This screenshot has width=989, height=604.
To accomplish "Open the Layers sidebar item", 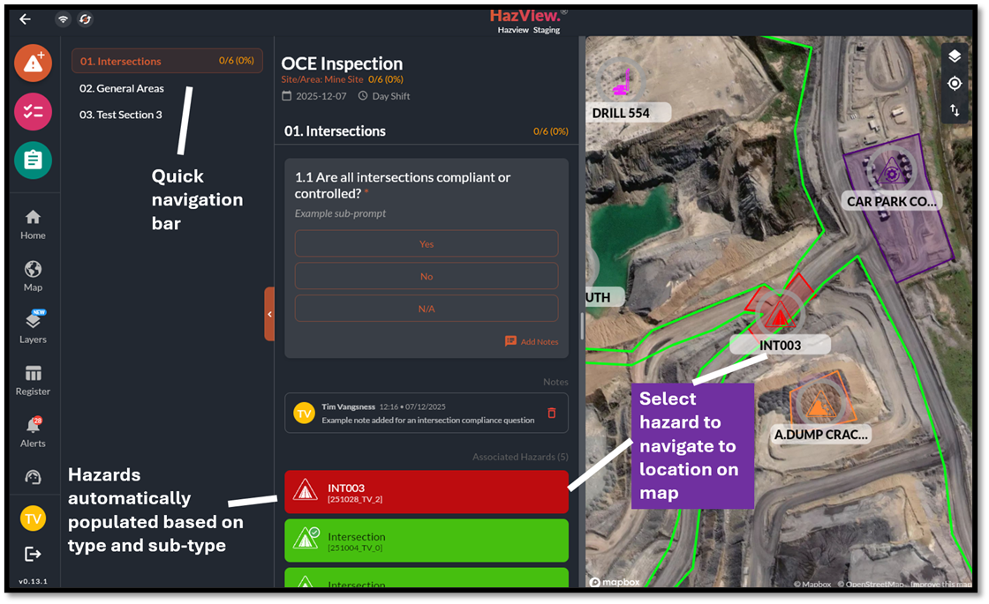I will pos(34,327).
